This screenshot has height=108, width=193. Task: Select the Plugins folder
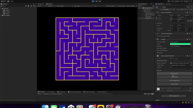coord(6,10)
